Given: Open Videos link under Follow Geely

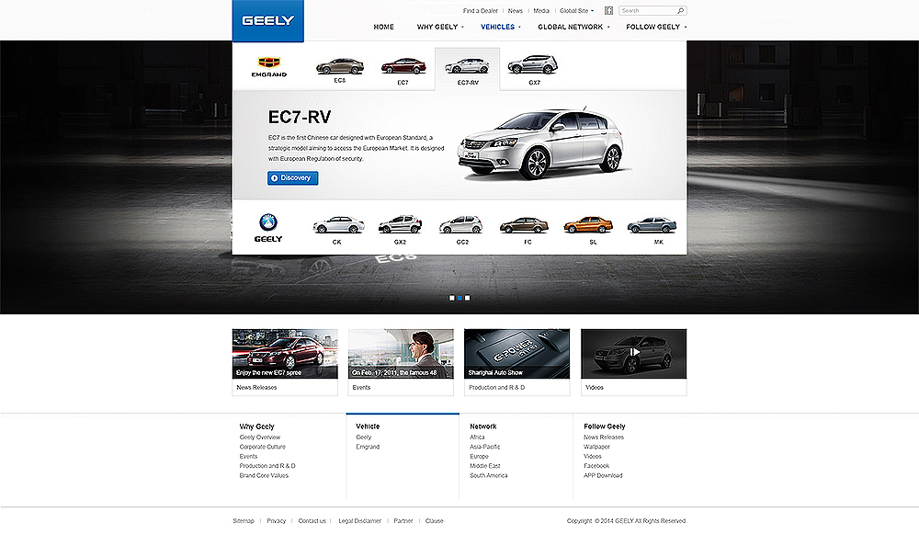Looking at the screenshot, I should click(x=593, y=456).
